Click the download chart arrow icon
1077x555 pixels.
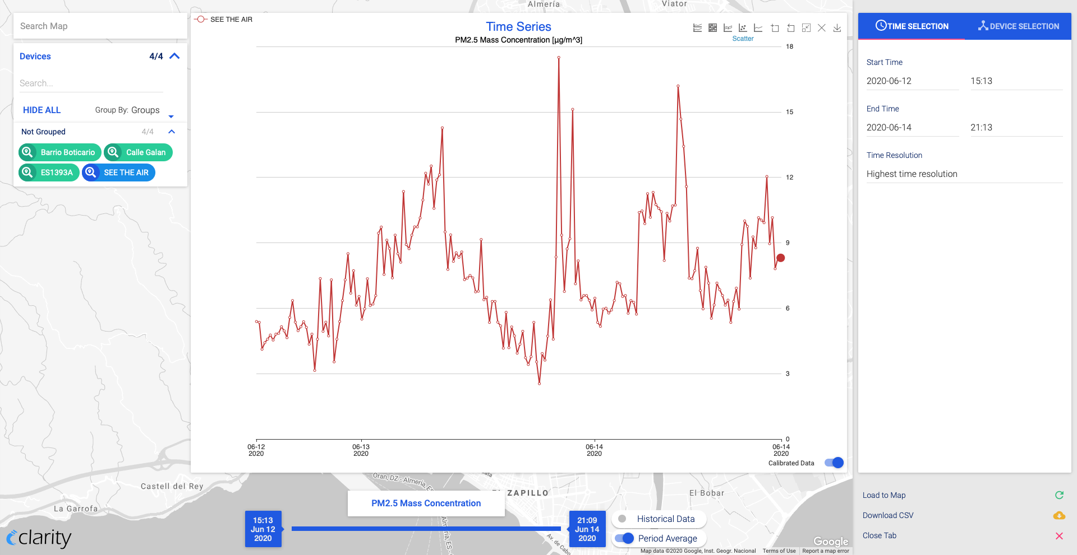(837, 28)
